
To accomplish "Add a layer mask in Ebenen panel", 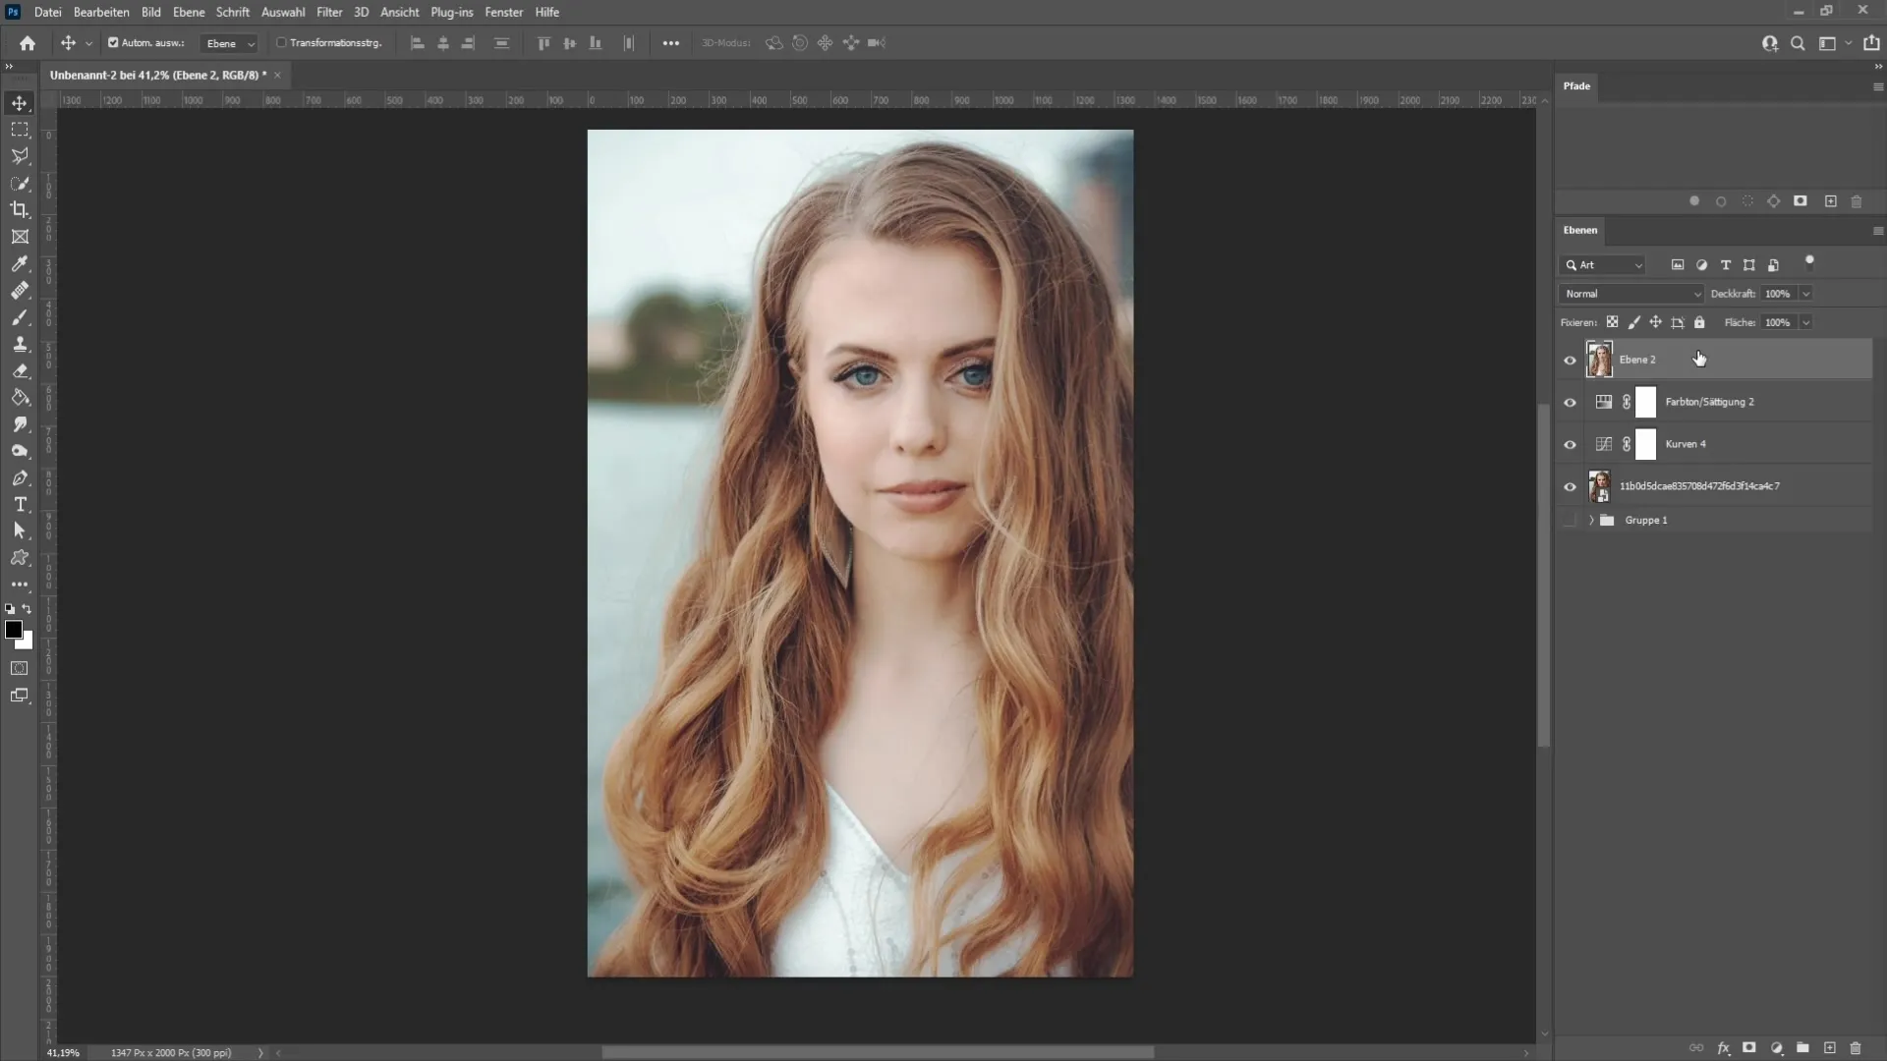I will click(x=1749, y=1048).
